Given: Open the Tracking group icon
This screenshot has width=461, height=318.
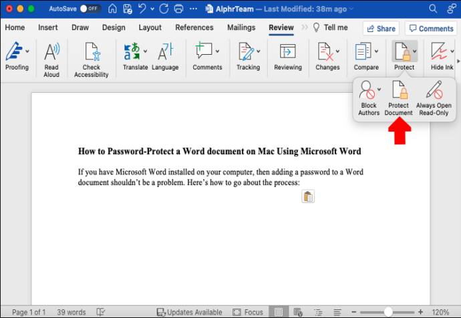Looking at the screenshot, I should [246, 51].
